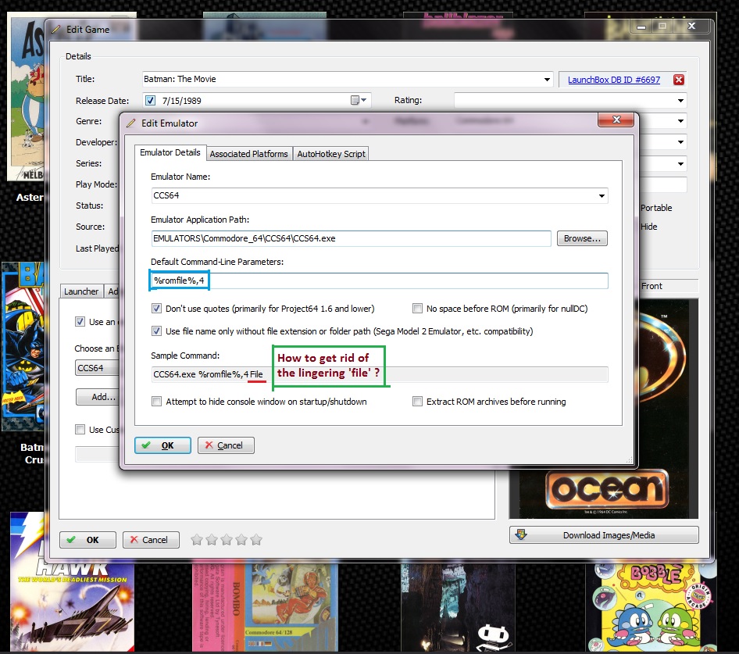
Task: Click the third rating star in Edit Game
Action: pyautogui.click(x=227, y=539)
